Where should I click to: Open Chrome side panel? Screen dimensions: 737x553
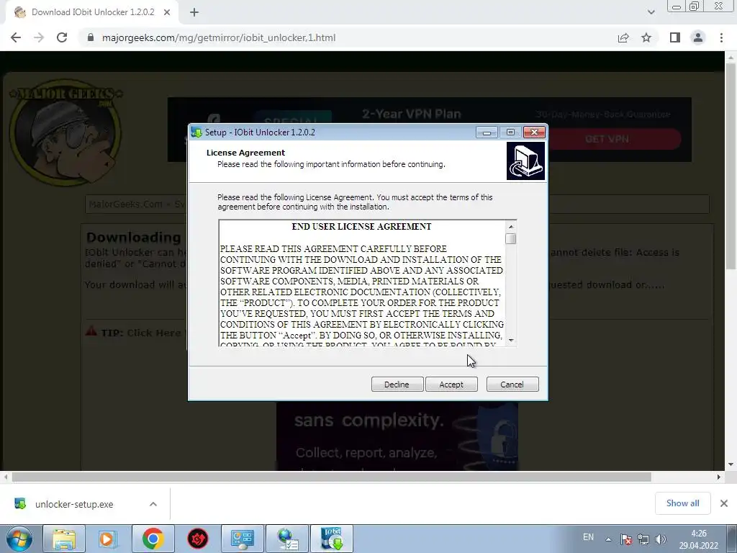(675, 37)
